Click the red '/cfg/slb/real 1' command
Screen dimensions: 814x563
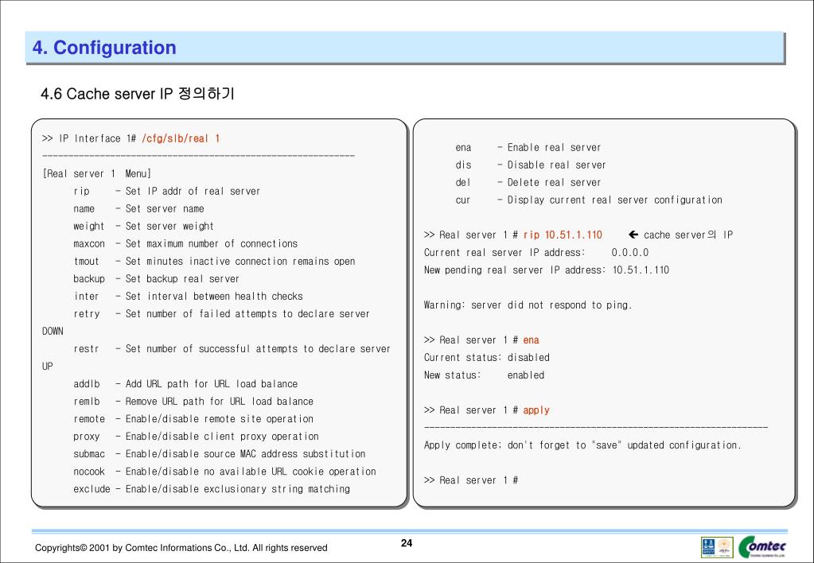[181, 138]
